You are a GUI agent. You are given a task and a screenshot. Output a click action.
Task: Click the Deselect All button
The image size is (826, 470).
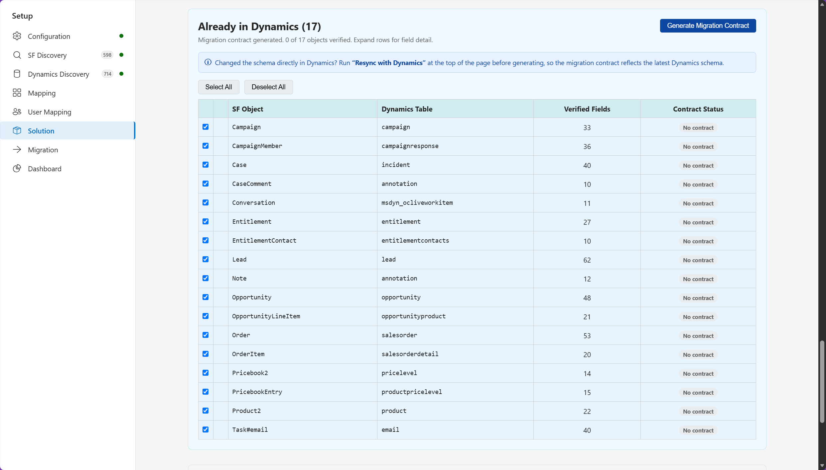click(268, 87)
